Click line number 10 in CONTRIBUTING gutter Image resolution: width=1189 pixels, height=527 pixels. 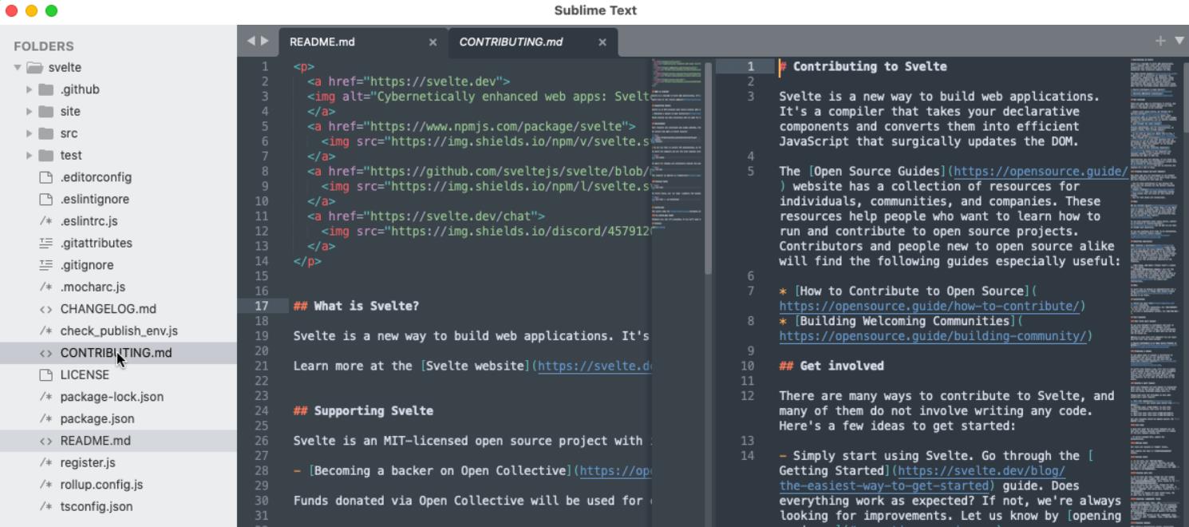pos(747,367)
